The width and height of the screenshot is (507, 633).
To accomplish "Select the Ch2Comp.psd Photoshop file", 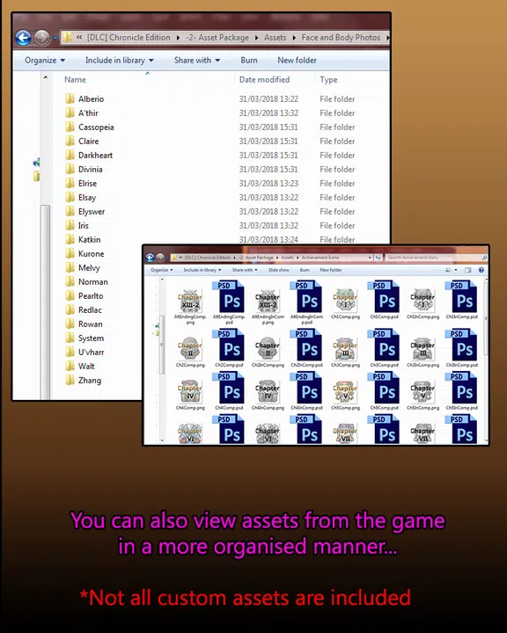I will click(x=229, y=346).
